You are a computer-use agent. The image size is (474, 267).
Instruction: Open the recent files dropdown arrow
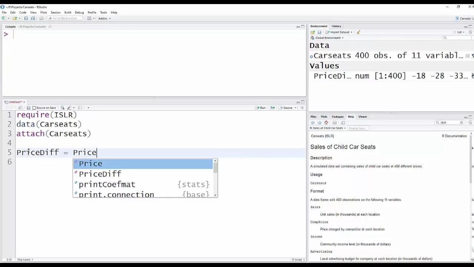[19, 19]
